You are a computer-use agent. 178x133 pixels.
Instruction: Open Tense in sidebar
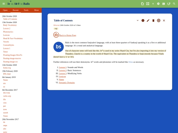(6, 52)
